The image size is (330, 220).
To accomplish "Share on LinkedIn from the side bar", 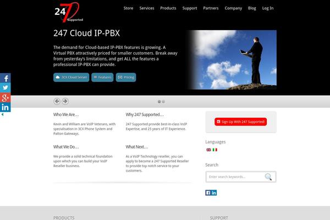I will click(5, 107).
